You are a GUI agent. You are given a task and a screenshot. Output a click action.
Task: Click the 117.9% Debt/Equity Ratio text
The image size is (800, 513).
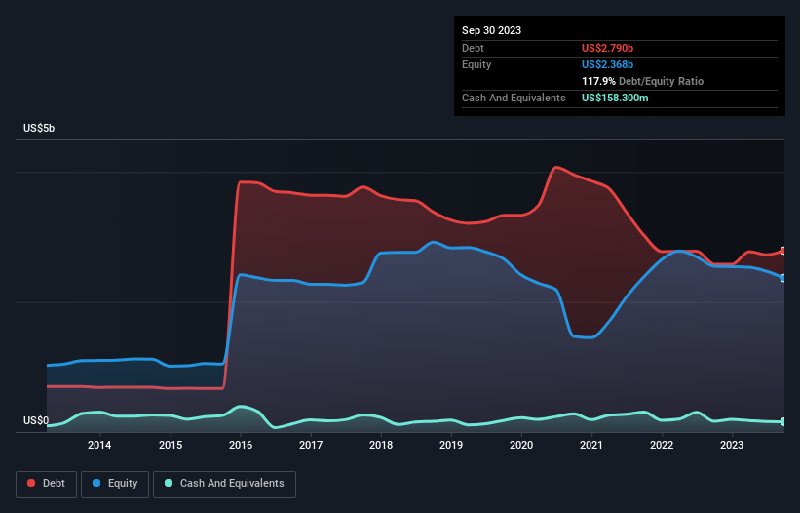642,81
